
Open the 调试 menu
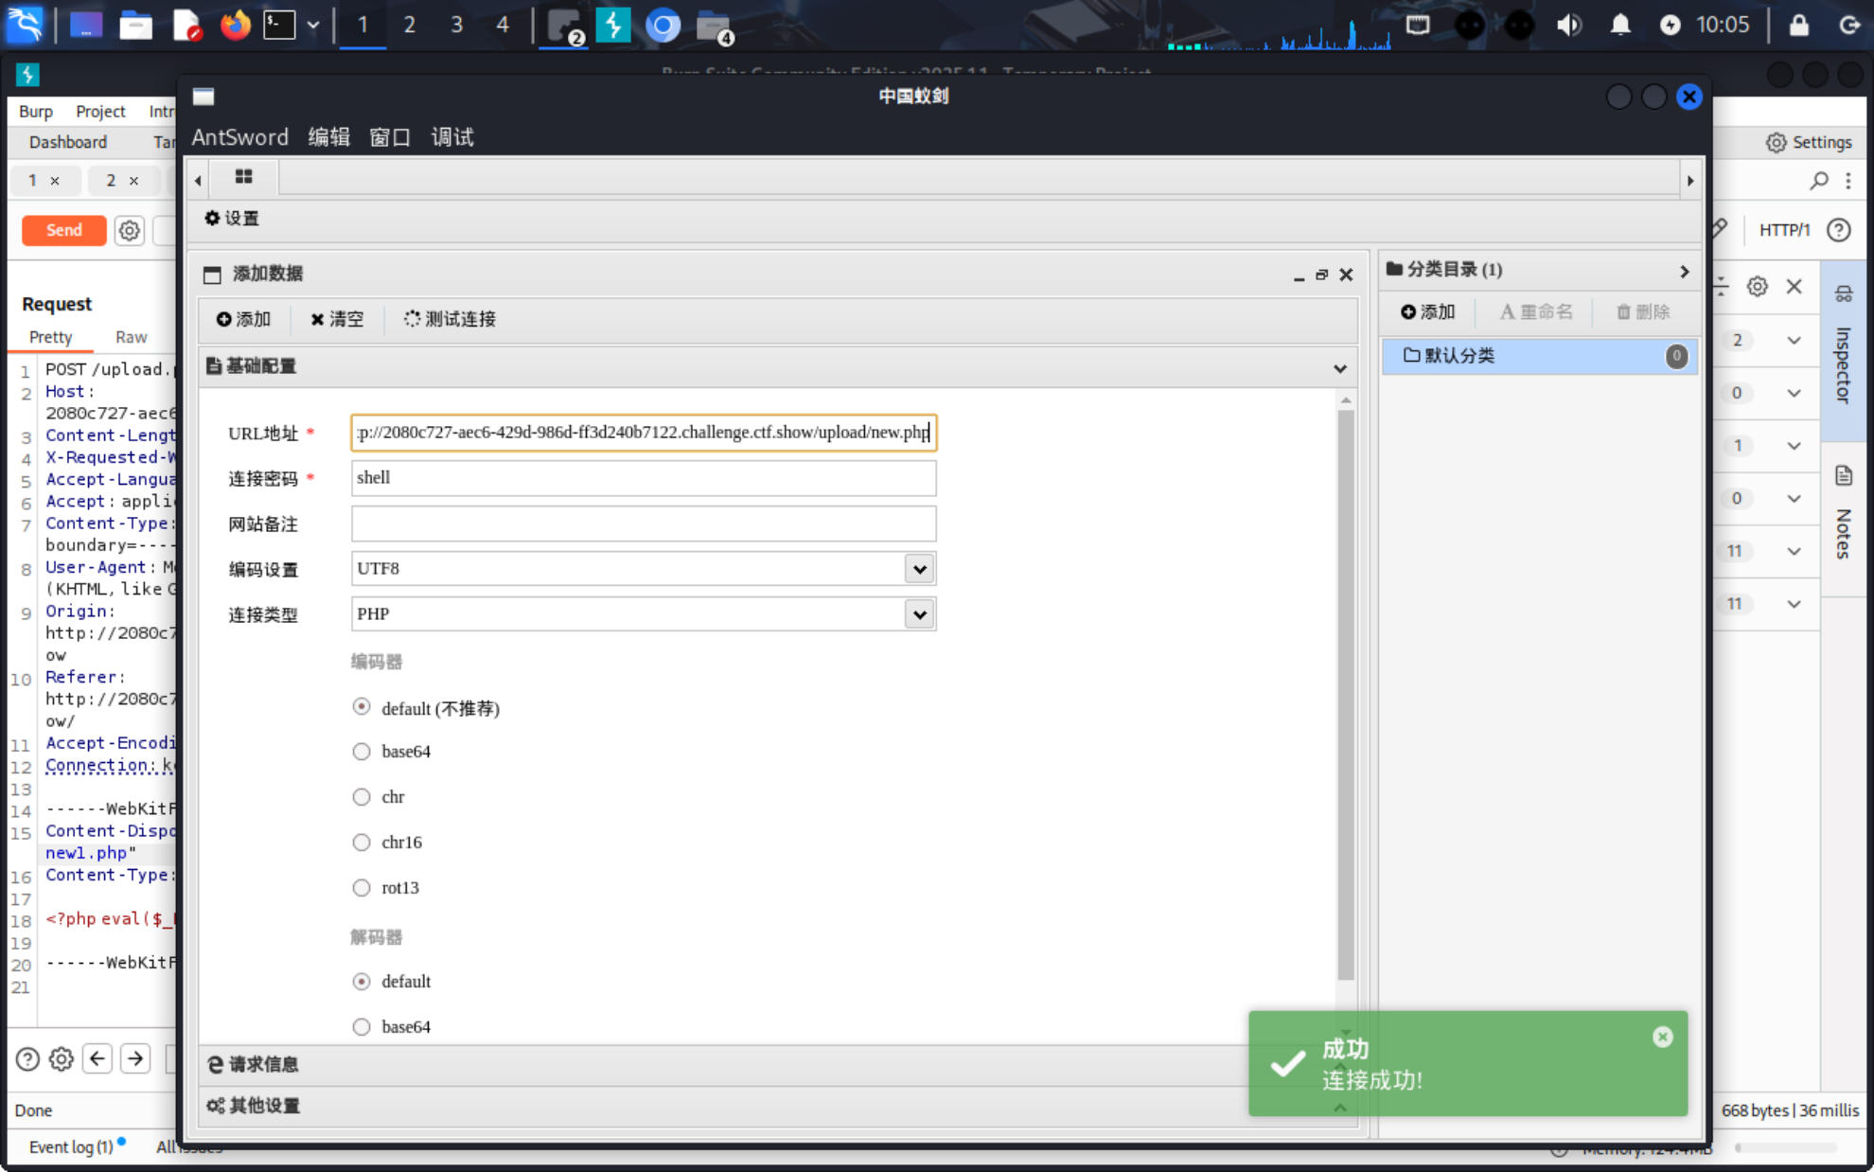pos(451,137)
